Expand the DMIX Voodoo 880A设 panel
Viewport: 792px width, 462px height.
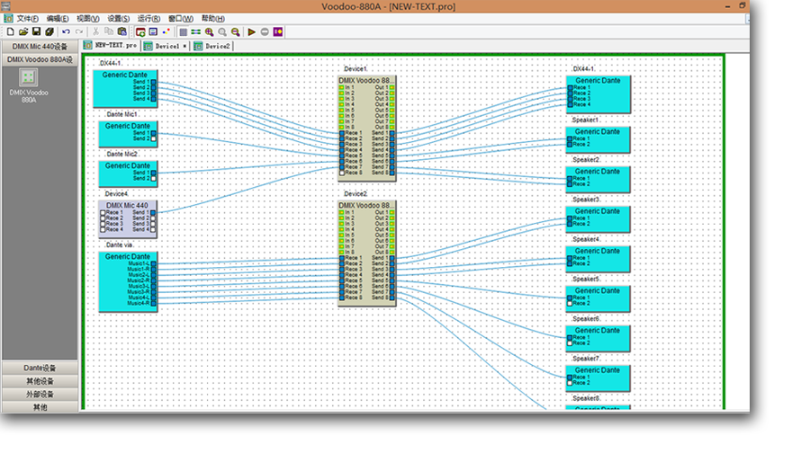(40, 59)
